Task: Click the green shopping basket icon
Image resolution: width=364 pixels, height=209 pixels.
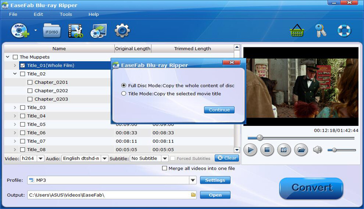Action: (x=297, y=30)
